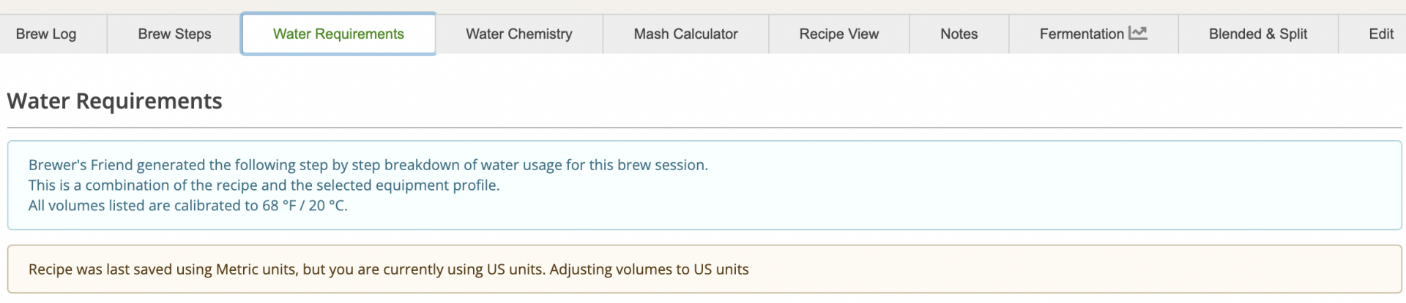Click the "Brewer's Friend generated" sentence

tap(368, 165)
